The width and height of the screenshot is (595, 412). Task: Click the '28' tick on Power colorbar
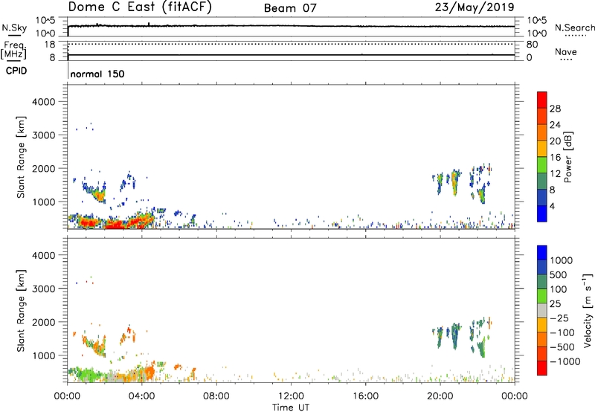[x=555, y=109]
